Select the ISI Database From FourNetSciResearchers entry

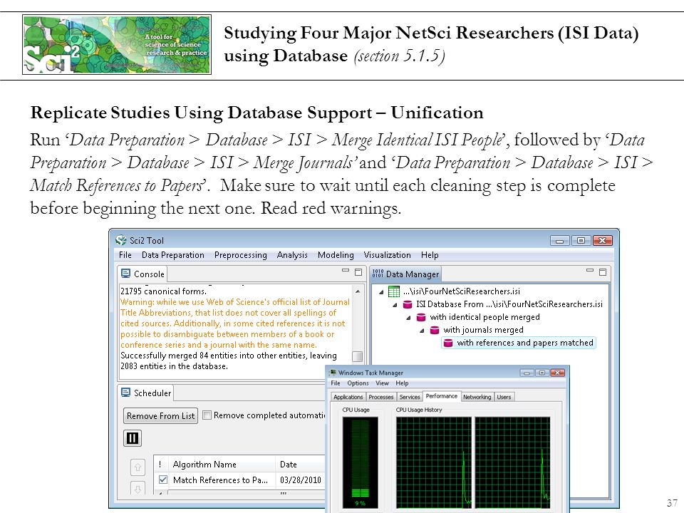(x=509, y=304)
